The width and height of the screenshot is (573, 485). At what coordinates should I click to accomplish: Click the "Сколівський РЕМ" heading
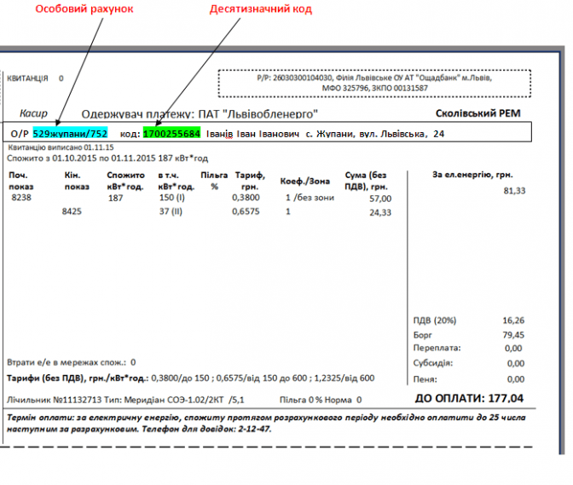(x=477, y=113)
